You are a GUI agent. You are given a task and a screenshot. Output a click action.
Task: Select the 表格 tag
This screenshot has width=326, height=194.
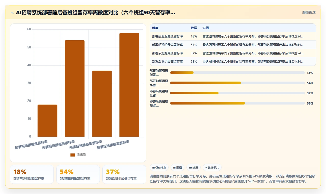(178, 167)
